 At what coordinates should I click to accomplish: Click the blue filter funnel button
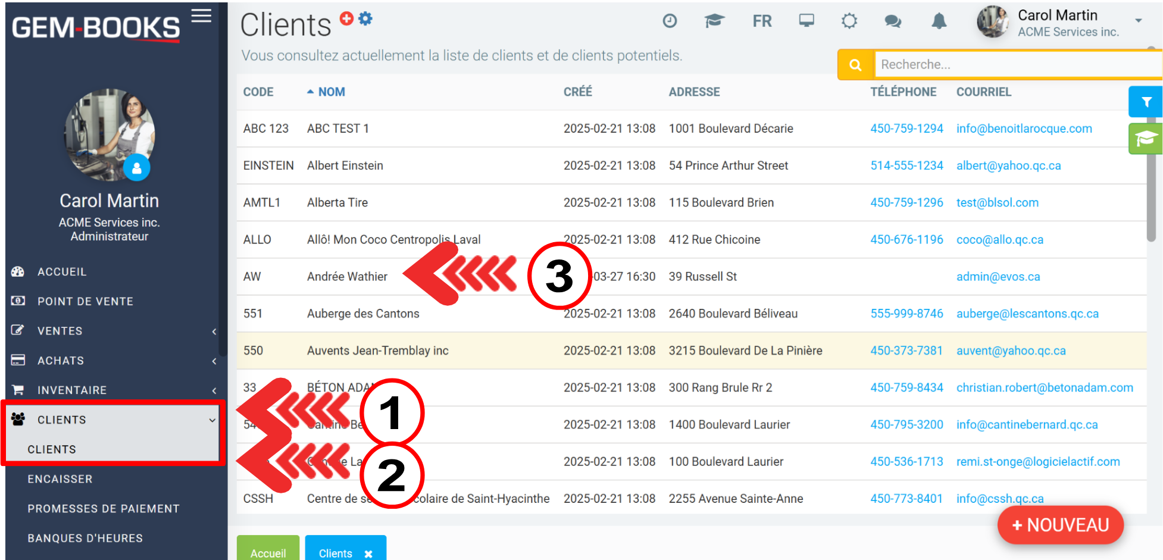[x=1145, y=102]
